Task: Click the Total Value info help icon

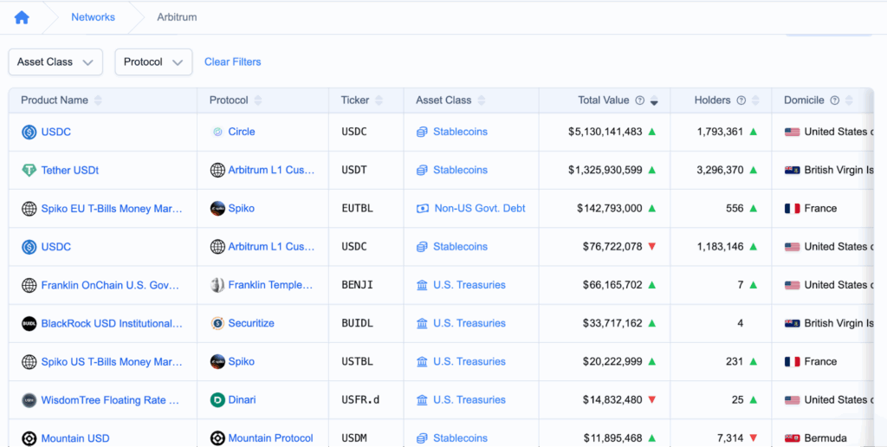Action: pos(639,100)
